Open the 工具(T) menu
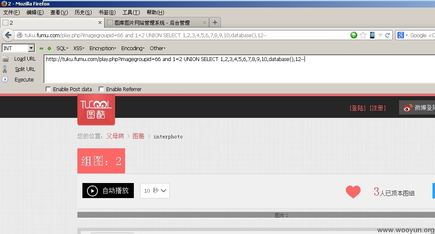This screenshot has width=435, height=234. point(131,13)
